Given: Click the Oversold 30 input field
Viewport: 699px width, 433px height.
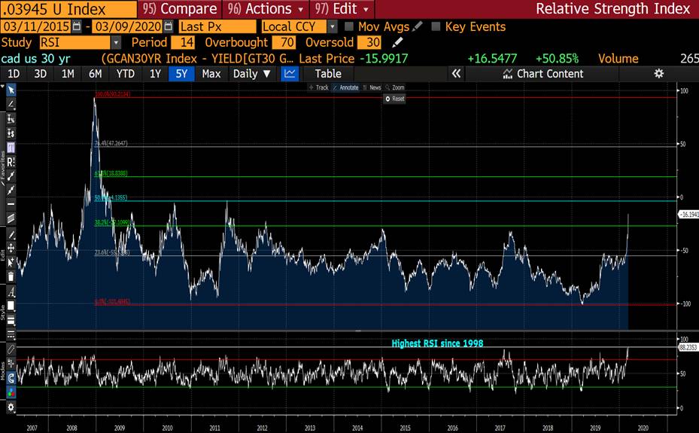Looking at the screenshot, I should (369, 42).
